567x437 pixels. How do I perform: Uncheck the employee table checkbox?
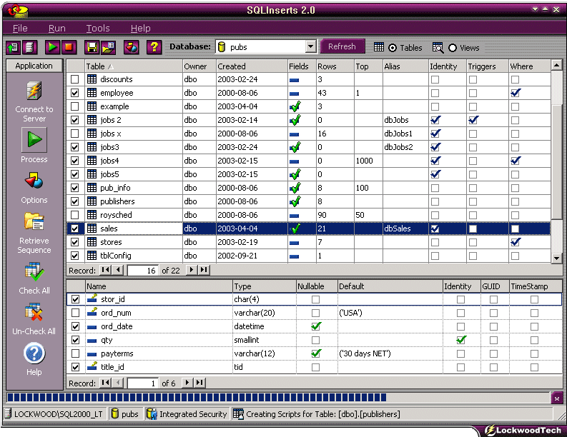(75, 93)
